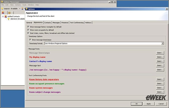Click the gray Message timestamps sample text
The image size is (169, 108).
(39, 53)
